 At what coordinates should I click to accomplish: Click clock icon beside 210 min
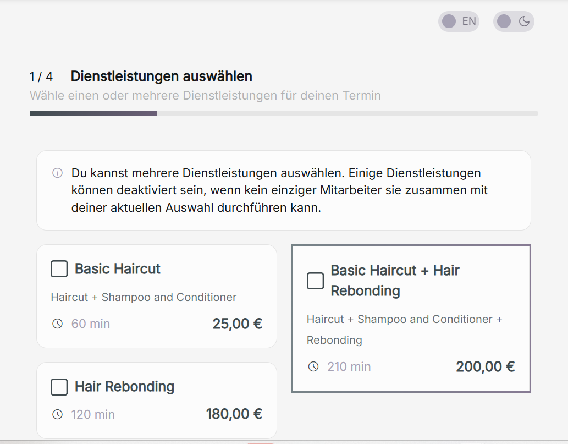click(x=313, y=366)
